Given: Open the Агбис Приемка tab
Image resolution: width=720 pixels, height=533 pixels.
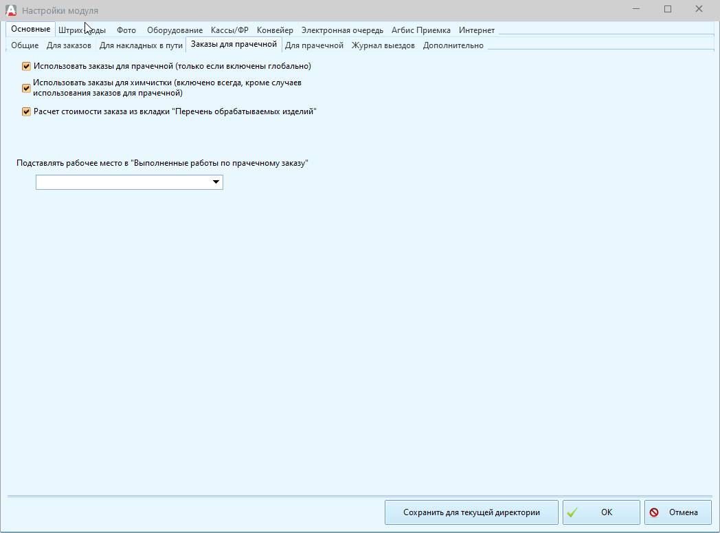Looking at the screenshot, I should click(420, 30).
